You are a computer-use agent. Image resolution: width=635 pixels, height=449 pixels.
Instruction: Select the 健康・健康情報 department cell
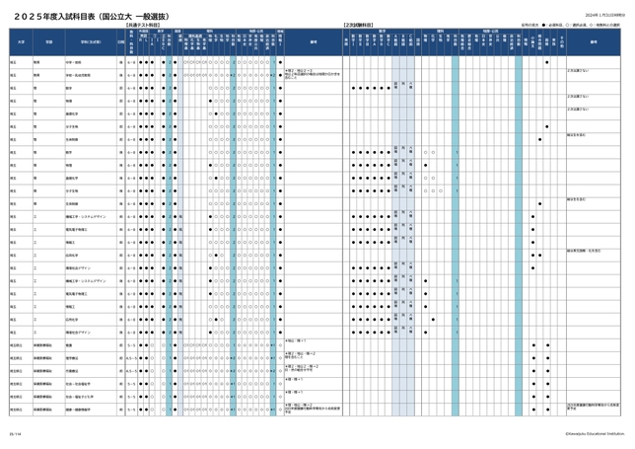(77, 408)
